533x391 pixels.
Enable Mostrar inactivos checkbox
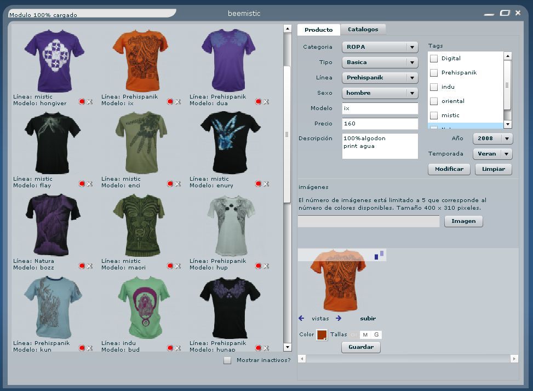227,360
